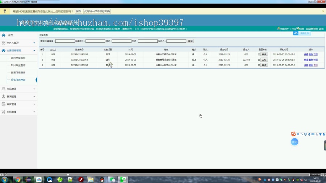Click 退出 logout link at top right
Image resolution: width=326 pixels, height=183 pixels.
(x=321, y=29)
